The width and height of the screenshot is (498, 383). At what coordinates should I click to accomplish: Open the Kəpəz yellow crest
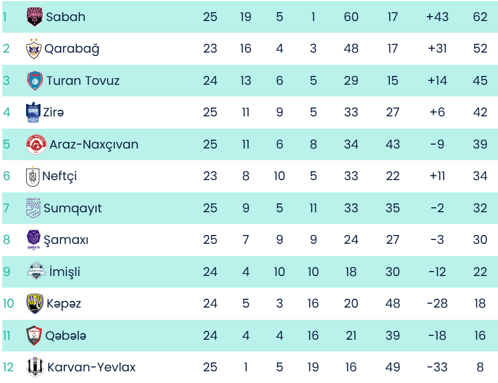click(35, 304)
